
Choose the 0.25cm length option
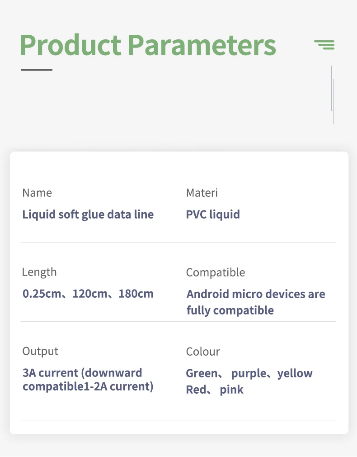click(x=42, y=294)
